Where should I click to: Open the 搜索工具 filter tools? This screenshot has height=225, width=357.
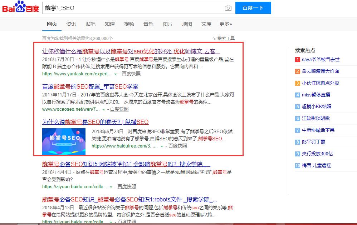pos(224,39)
